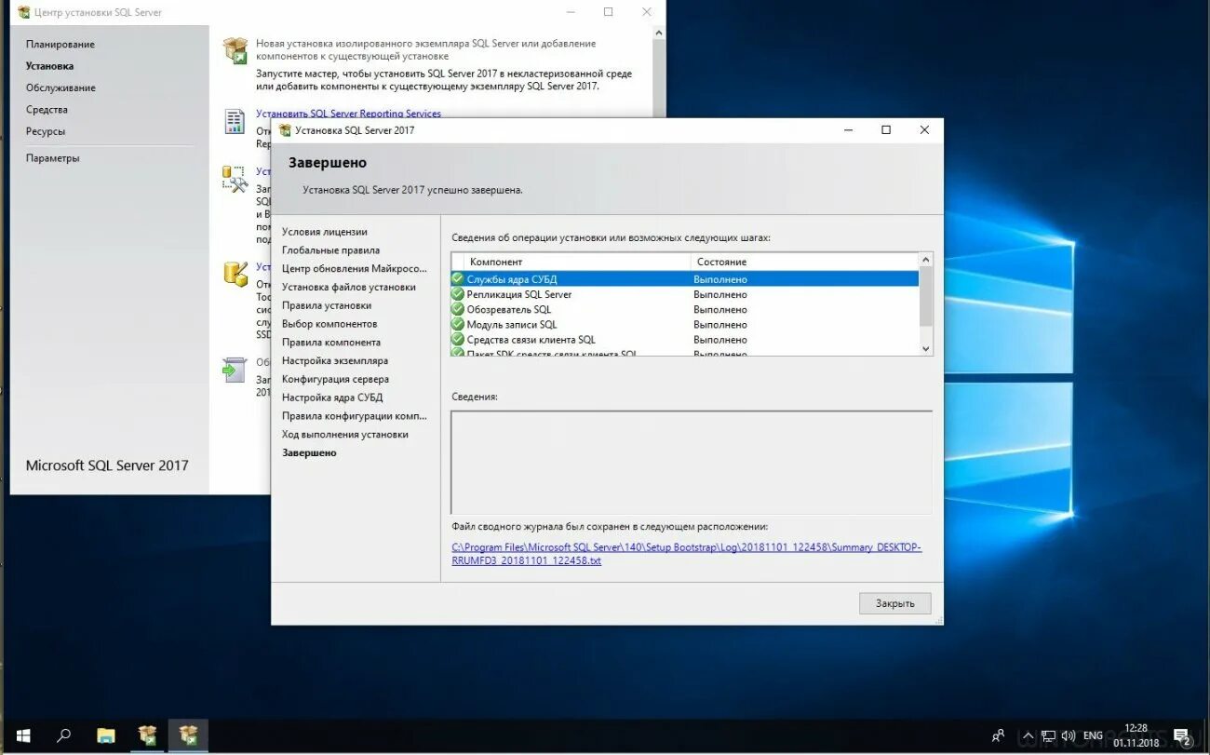Image resolution: width=1210 pixels, height=755 pixels.
Task: Click inside the Сведения details box
Action: point(692,463)
